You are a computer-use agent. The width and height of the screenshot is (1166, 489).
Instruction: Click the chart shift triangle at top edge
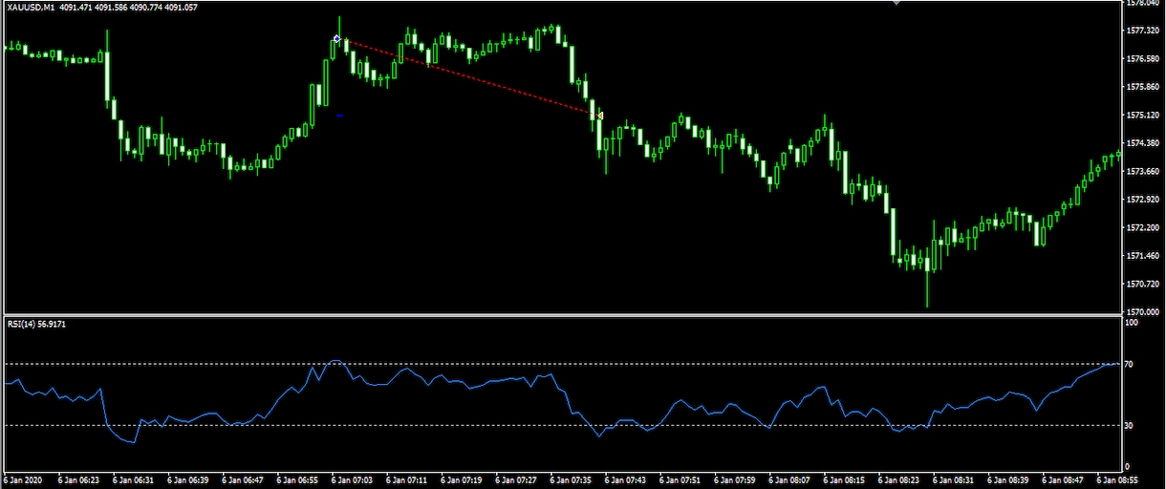(896, 4)
